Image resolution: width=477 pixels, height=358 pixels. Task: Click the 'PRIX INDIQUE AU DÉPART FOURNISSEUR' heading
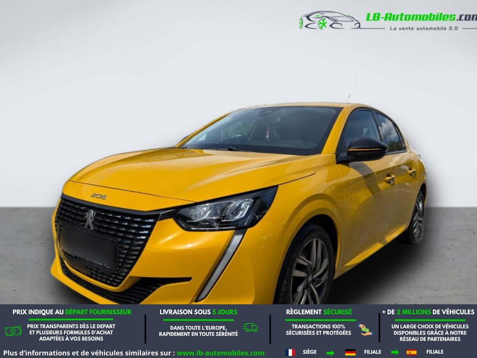click(x=72, y=312)
